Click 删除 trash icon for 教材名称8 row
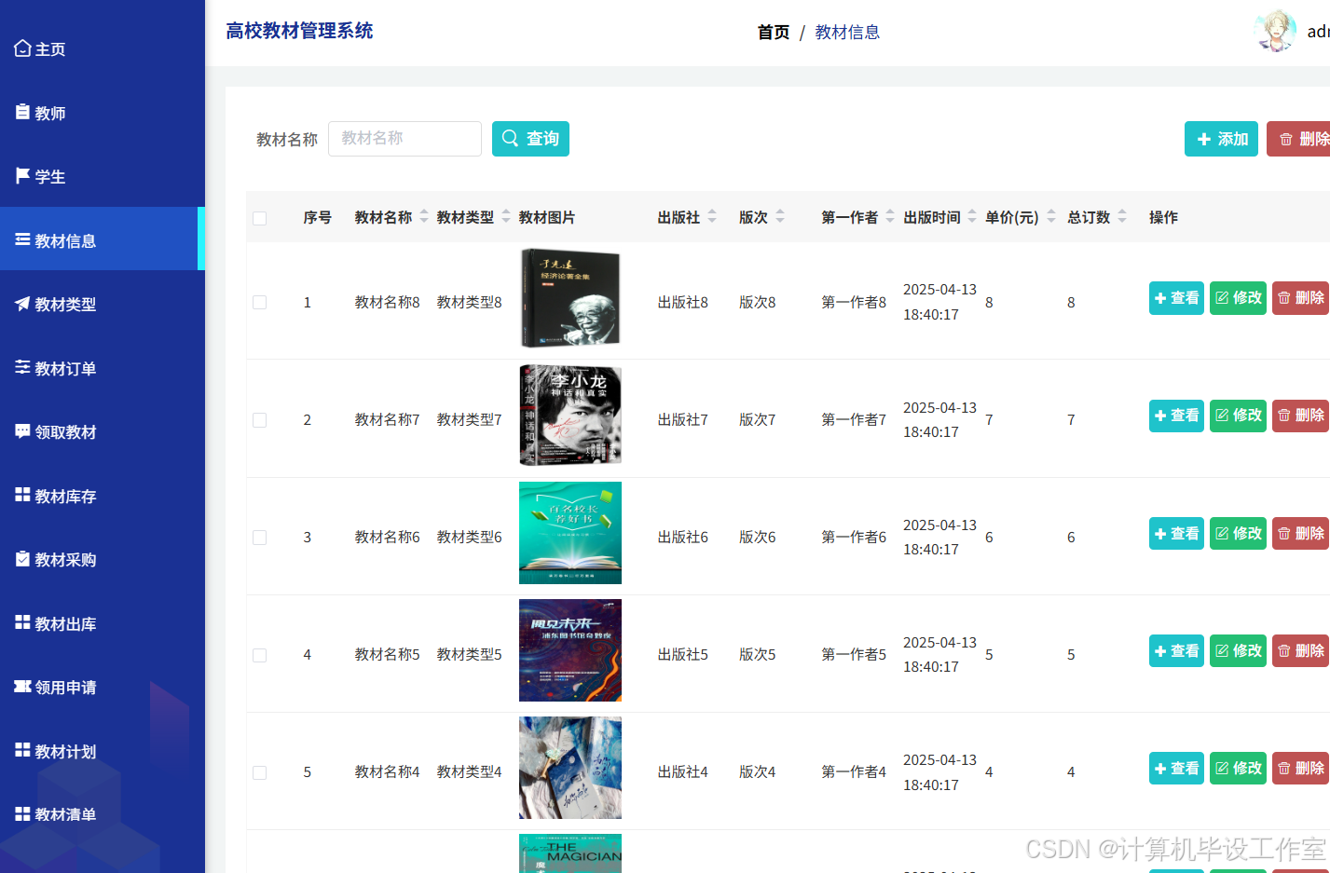Screen dimensions: 1330x873 [x=1284, y=298]
